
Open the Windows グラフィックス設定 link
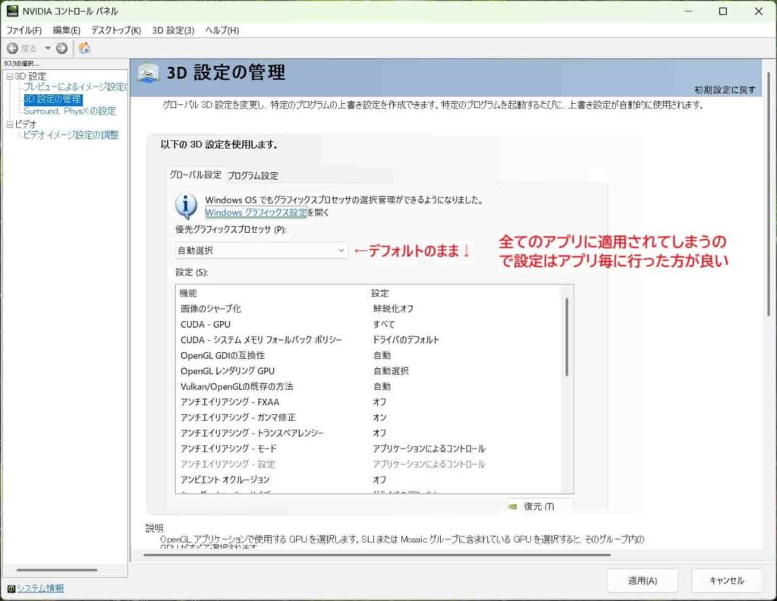[x=256, y=212]
